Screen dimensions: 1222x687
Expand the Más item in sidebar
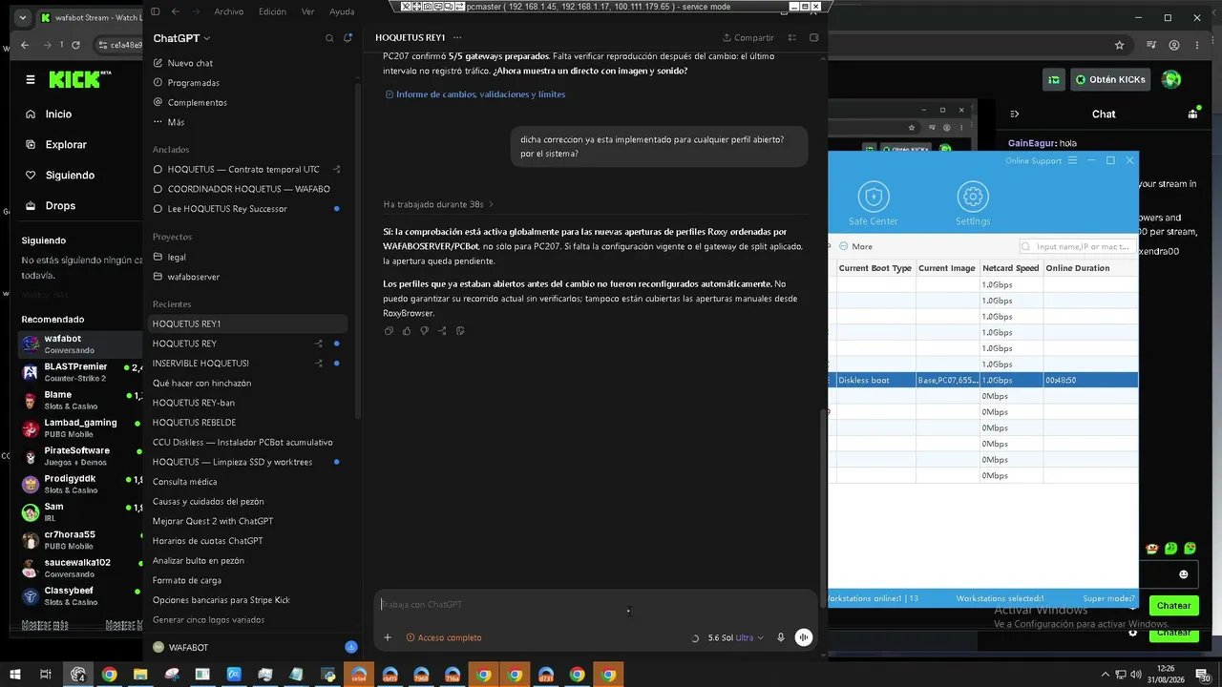click(168, 122)
